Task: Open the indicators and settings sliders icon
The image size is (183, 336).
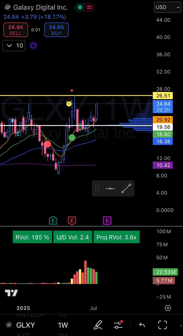Action: tap(118, 325)
